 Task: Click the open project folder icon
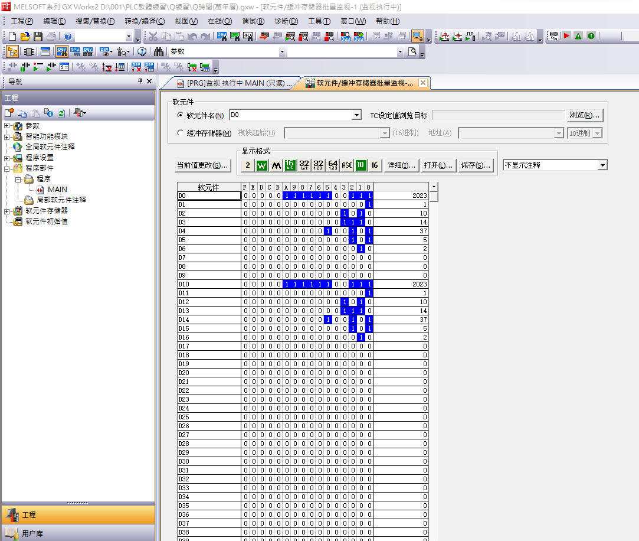point(25,37)
